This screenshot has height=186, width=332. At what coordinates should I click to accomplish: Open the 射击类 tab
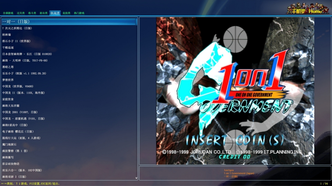pyautogui.click(x=43, y=13)
